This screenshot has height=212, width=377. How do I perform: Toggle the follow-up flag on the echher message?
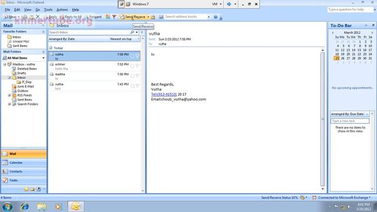[x=137, y=66]
